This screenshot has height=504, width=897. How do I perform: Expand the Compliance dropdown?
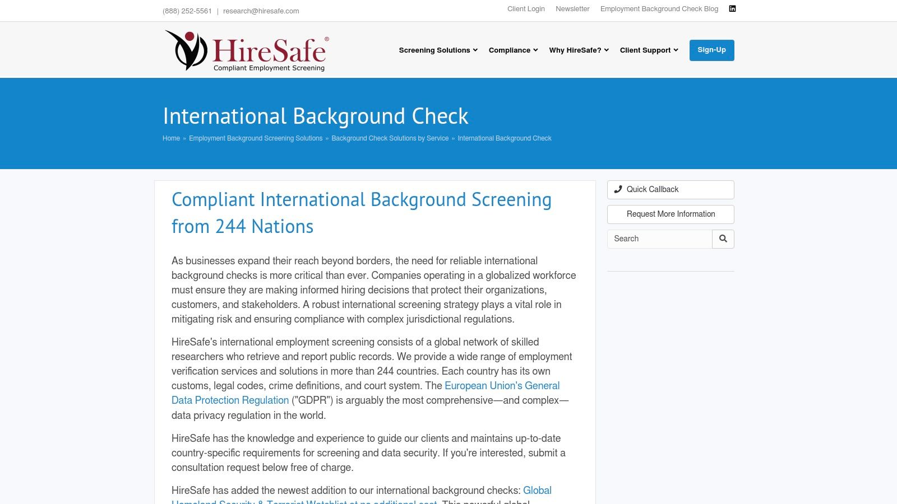[514, 50]
